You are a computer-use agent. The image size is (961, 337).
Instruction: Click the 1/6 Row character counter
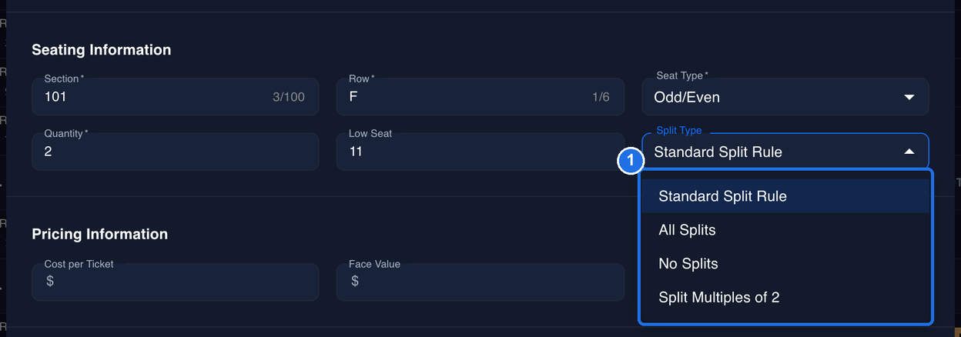pos(601,98)
